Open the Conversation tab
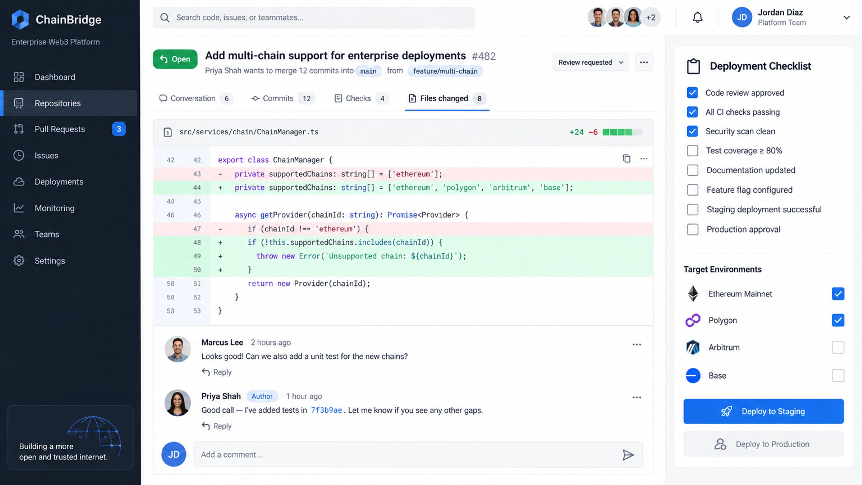 196,98
